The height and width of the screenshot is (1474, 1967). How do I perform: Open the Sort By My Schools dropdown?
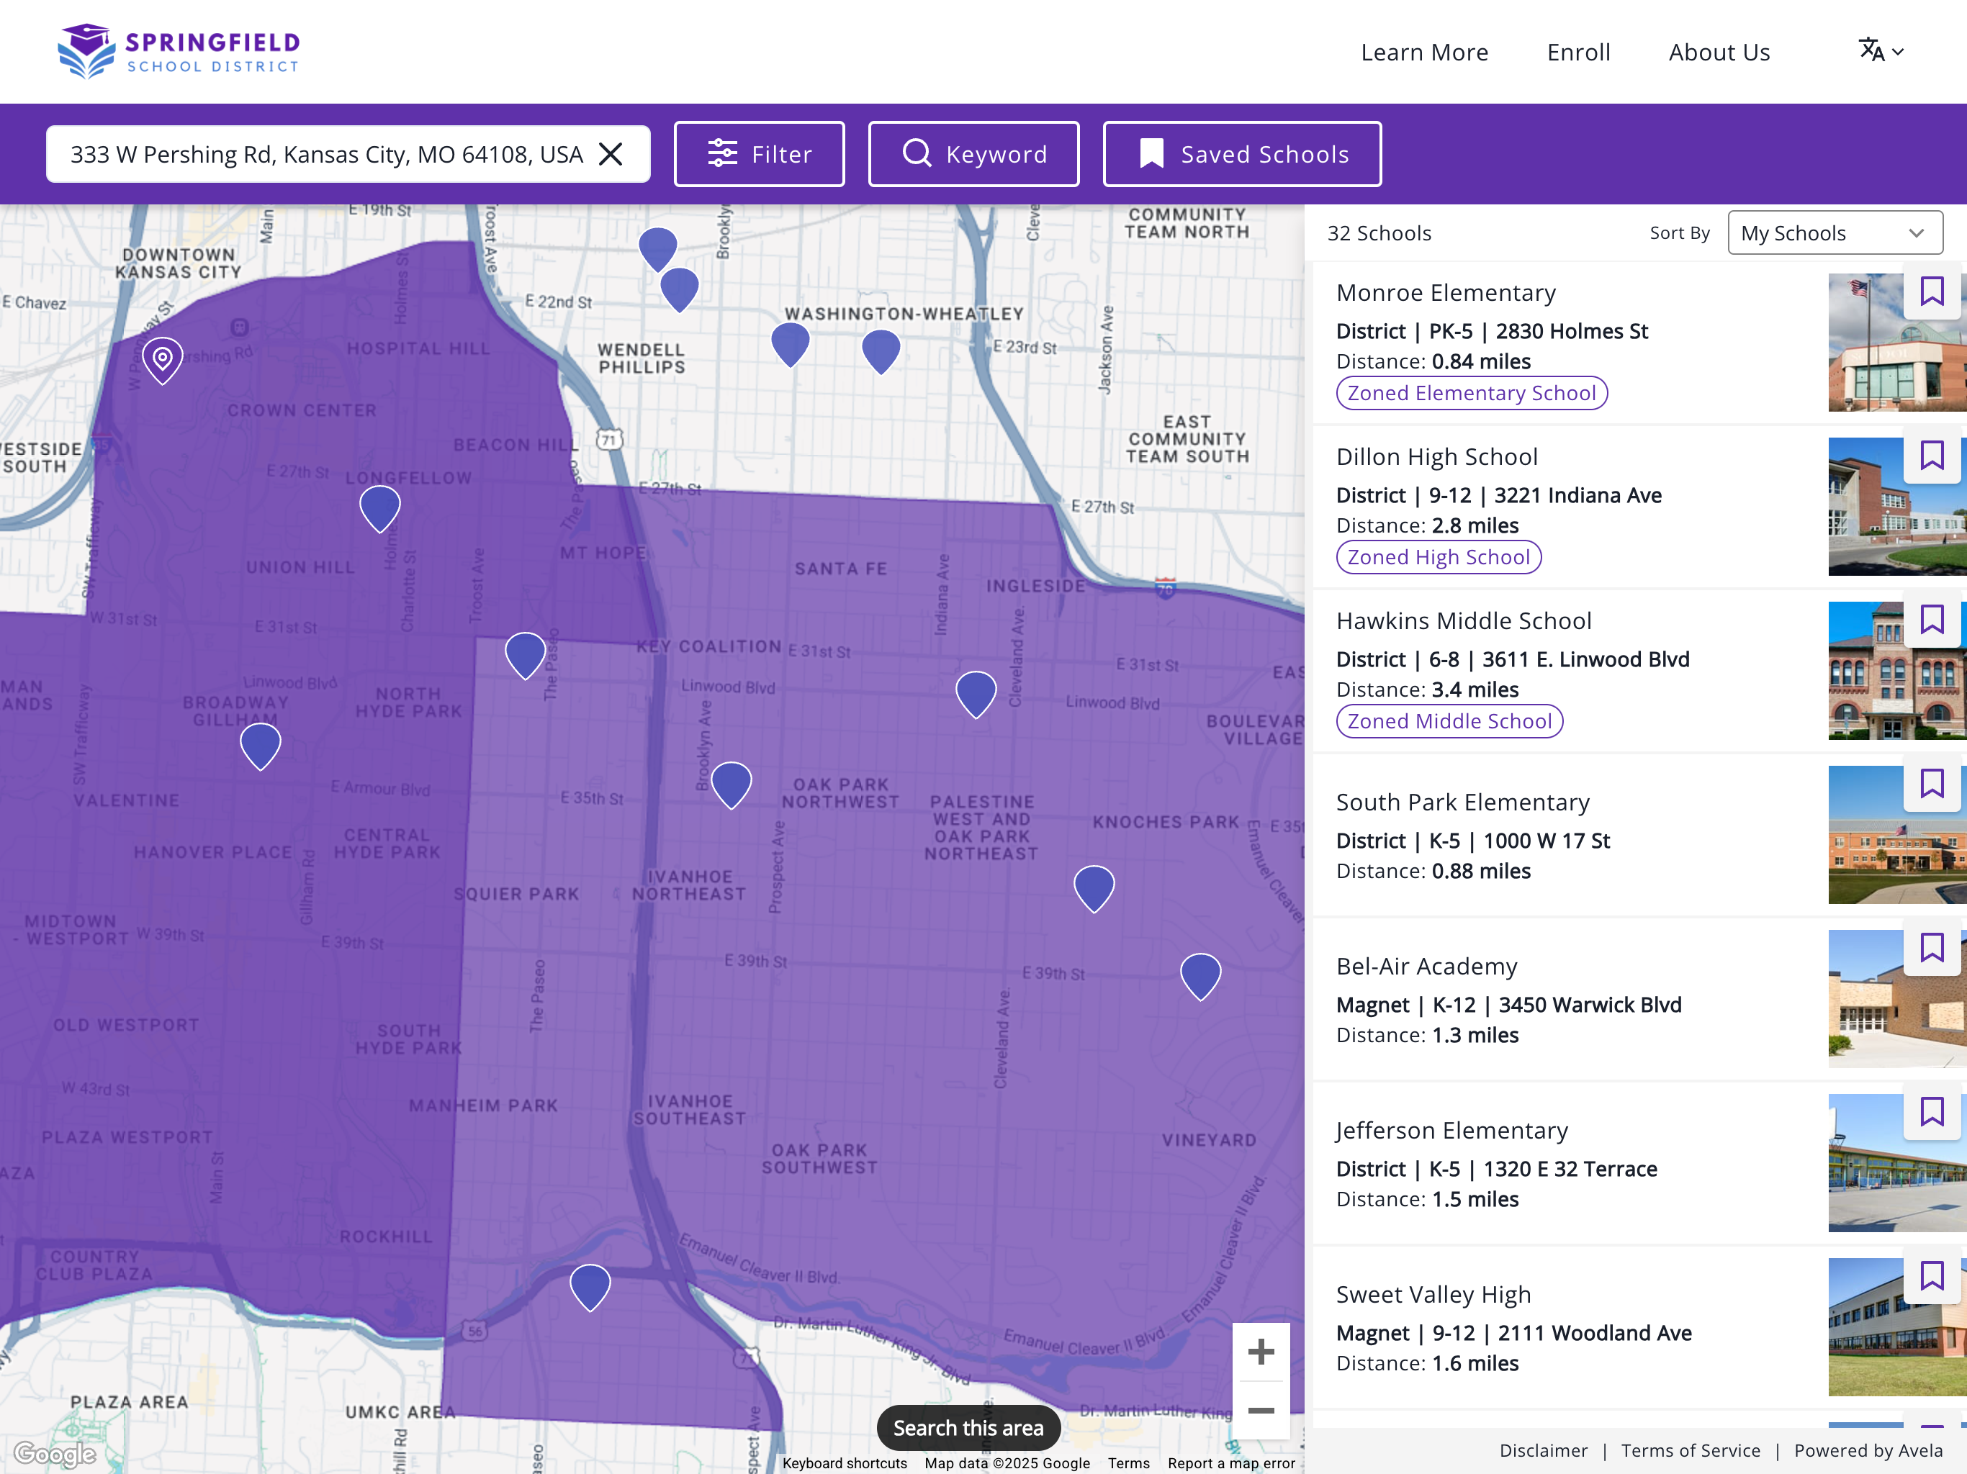point(1835,233)
